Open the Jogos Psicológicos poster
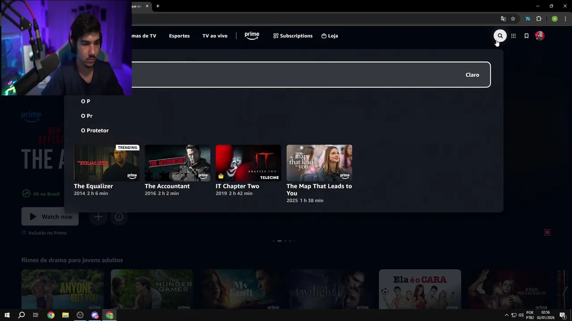572x321 pixels. point(509,289)
